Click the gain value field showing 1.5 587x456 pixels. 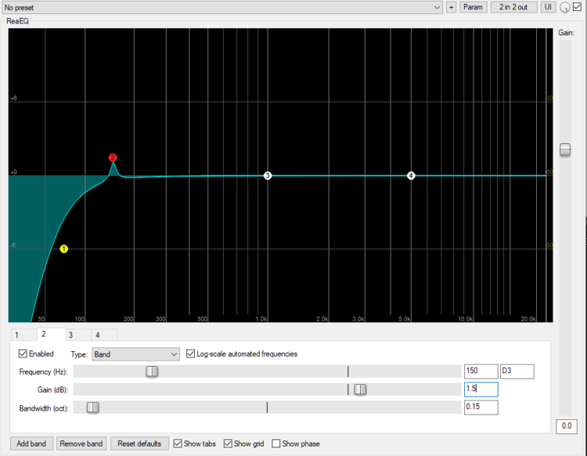tap(481, 389)
